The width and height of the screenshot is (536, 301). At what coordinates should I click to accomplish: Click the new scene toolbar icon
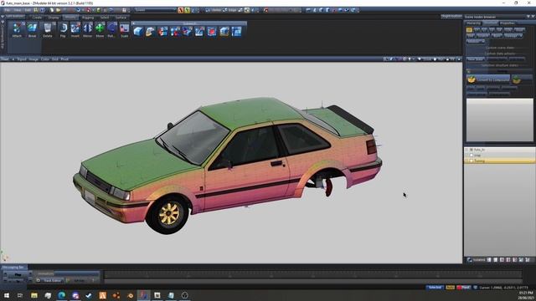(x=52, y=10)
